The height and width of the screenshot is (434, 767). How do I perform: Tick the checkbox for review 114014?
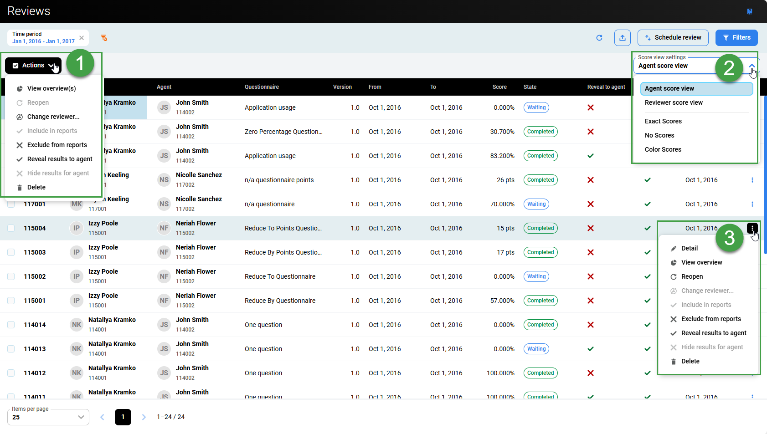pyautogui.click(x=11, y=325)
